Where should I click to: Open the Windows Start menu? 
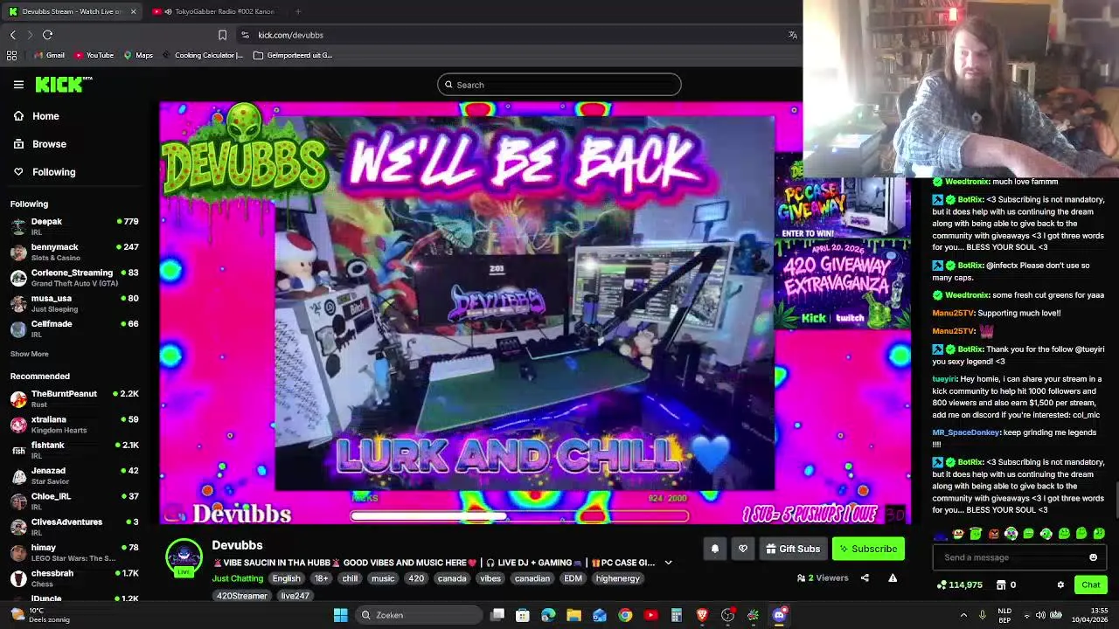coord(340,615)
